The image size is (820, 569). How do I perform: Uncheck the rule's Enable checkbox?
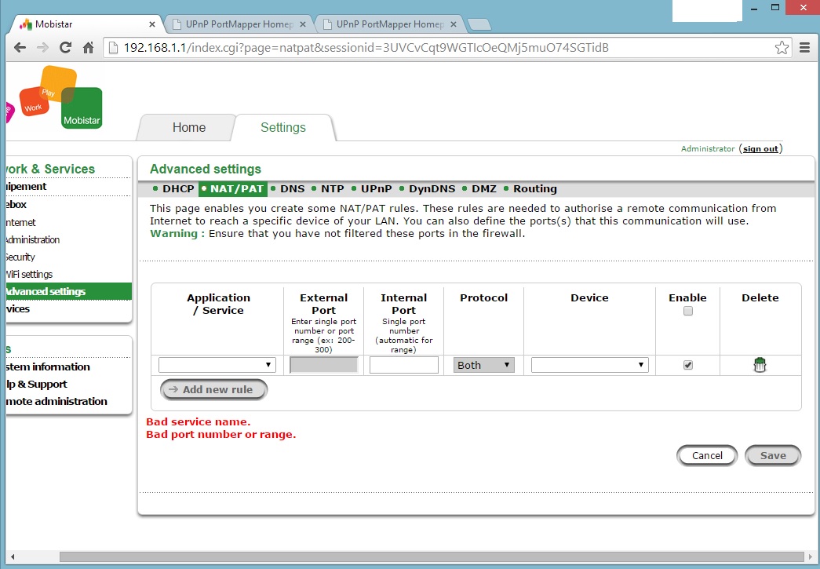click(x=687, y=365)
